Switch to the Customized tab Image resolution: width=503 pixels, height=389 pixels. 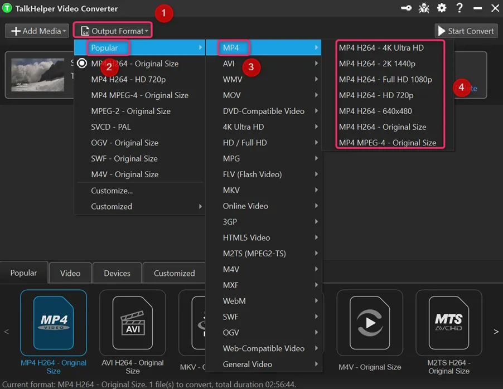click(x=174, y=273)
